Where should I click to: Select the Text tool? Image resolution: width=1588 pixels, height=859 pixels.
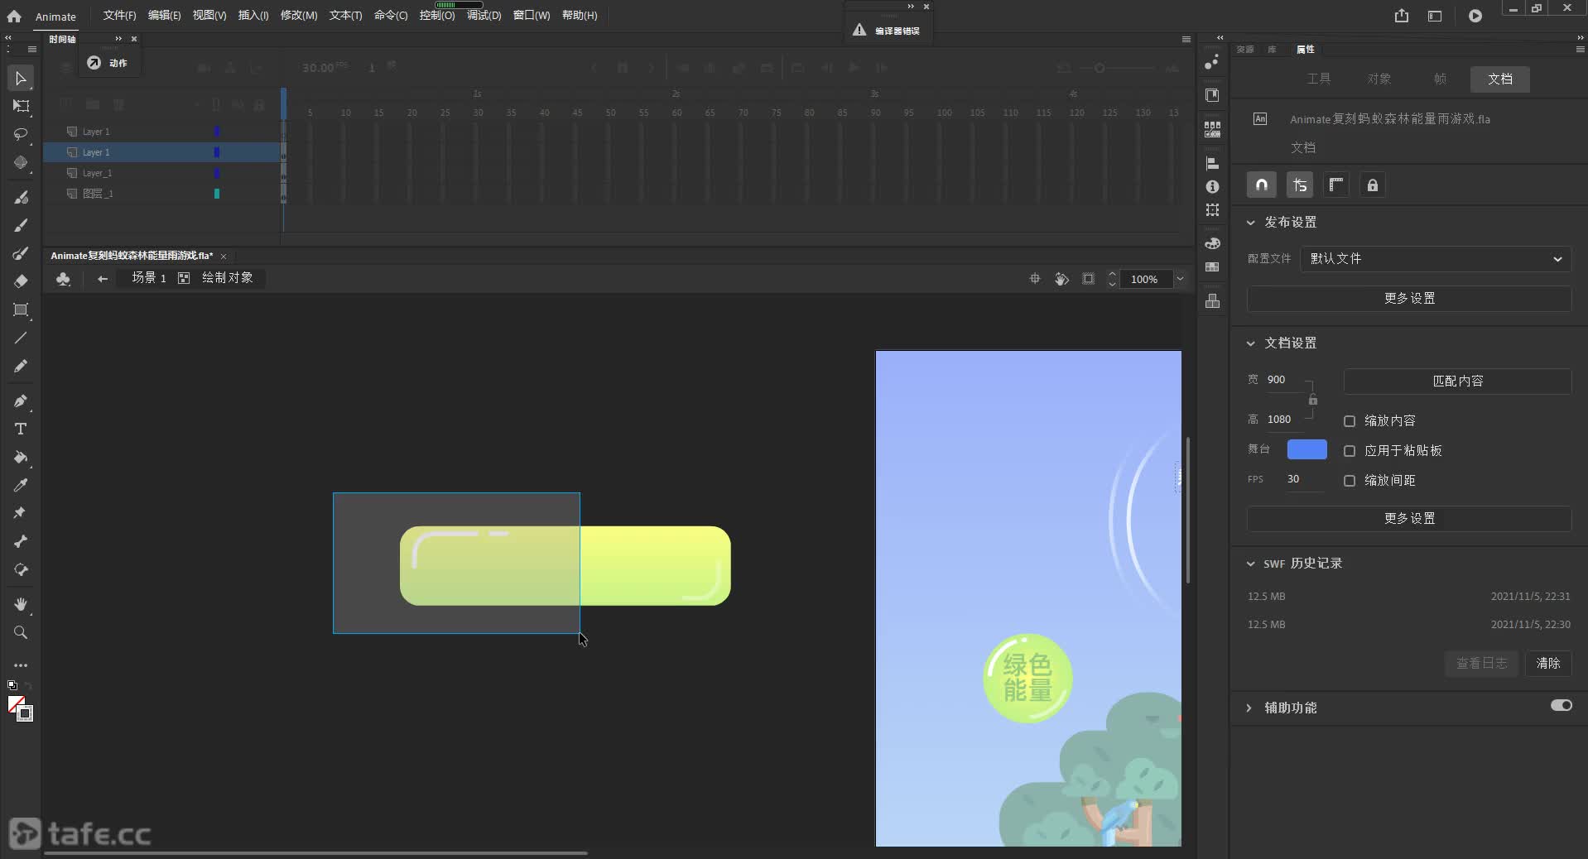[21, 429]
